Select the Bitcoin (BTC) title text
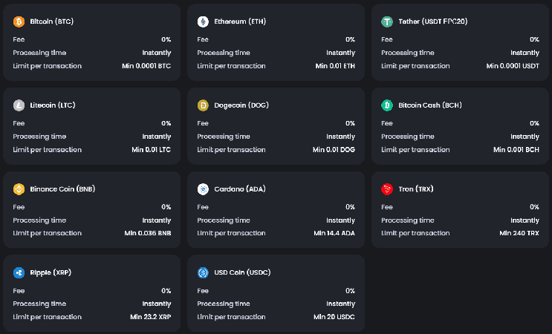 tap(52, 22)
